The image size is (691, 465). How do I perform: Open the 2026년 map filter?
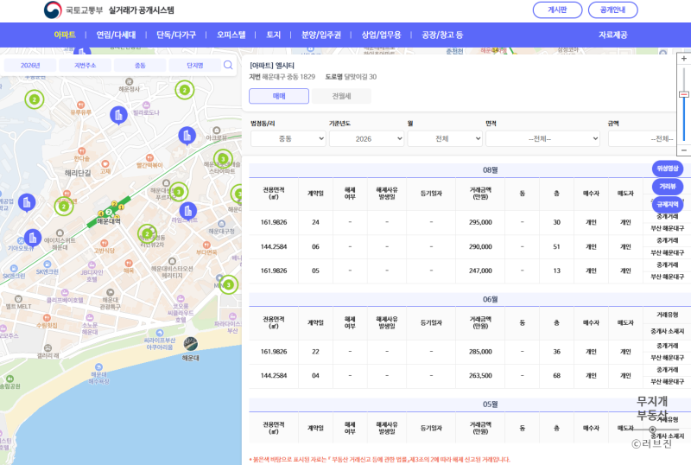(x=30, y=66)
